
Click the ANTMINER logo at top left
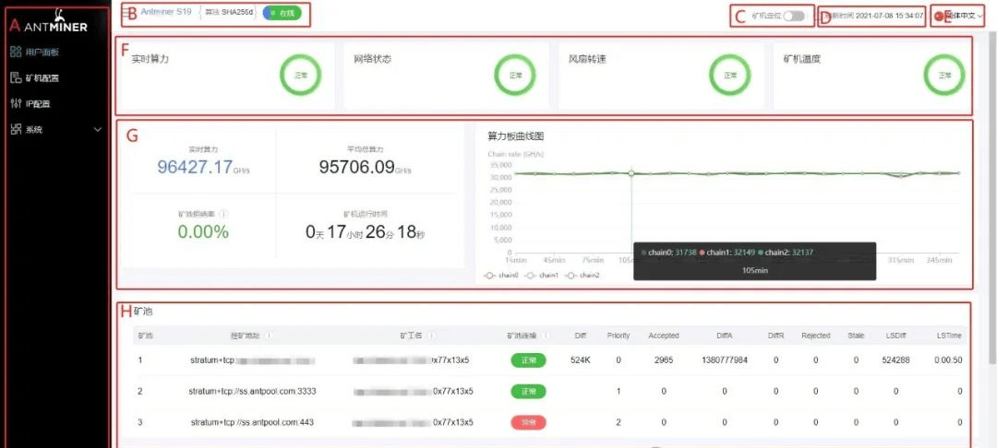click(x=54, y=25)
